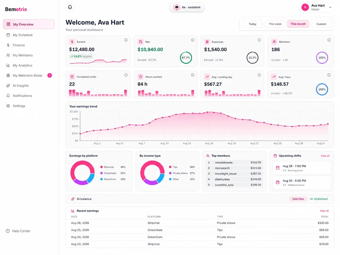This screenshot has height=255, width=340.
Task: Click trend icon on Avg / working day card
Action: click(207, 76)
